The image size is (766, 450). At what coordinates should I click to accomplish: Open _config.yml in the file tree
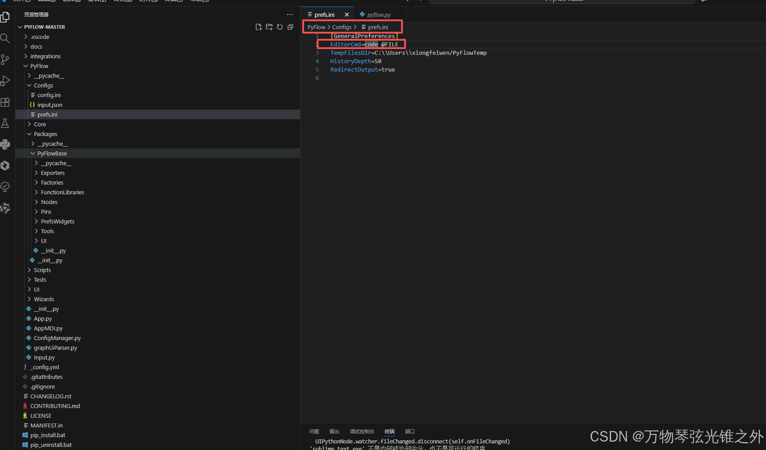tap(45, 367)
